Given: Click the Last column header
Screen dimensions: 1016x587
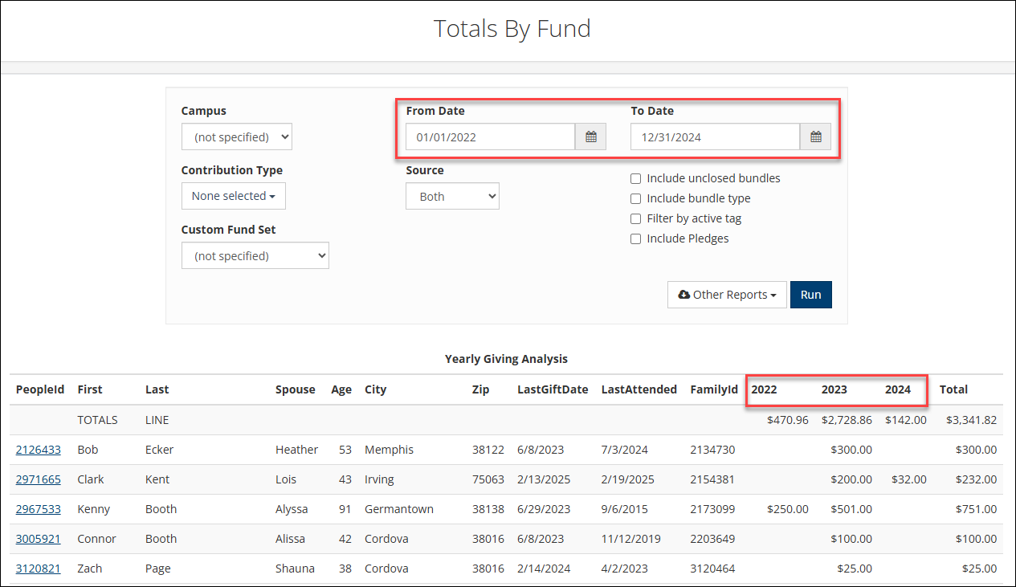Looking at the screenshot, I should [157, 389].
